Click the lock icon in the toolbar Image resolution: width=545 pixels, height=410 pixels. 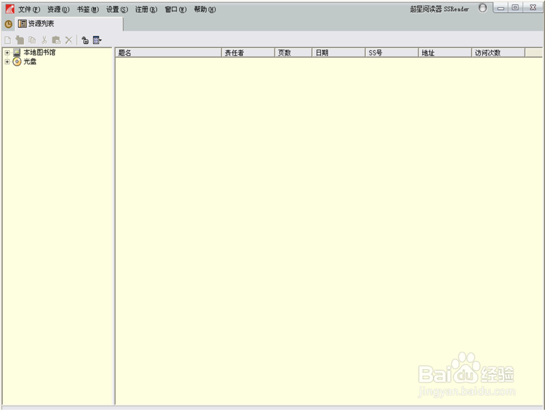coord(86,40)
